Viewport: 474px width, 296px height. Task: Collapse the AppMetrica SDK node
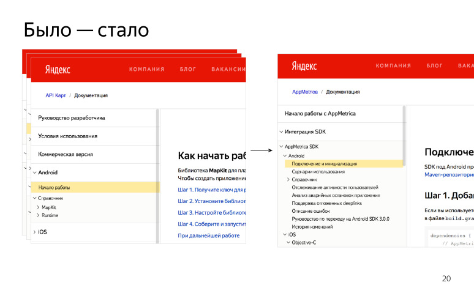(x=281, y=147)
